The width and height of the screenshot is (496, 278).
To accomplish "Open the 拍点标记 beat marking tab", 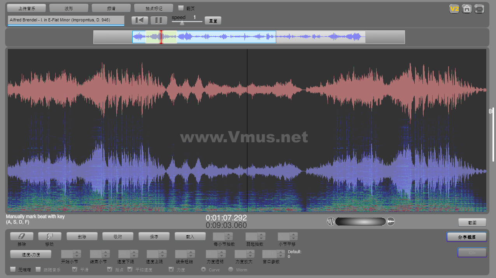I will click(154, 8).
